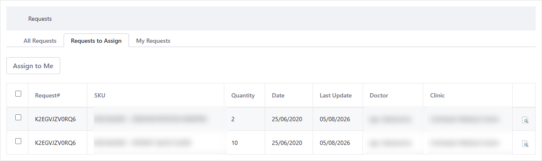This screenshot has height=161, width=542.
Task: Select the Requests to Assign tab
Action: (x=96, y=41)
